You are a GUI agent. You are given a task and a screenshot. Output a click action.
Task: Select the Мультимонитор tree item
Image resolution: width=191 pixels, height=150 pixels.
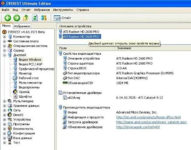(30, 82)
